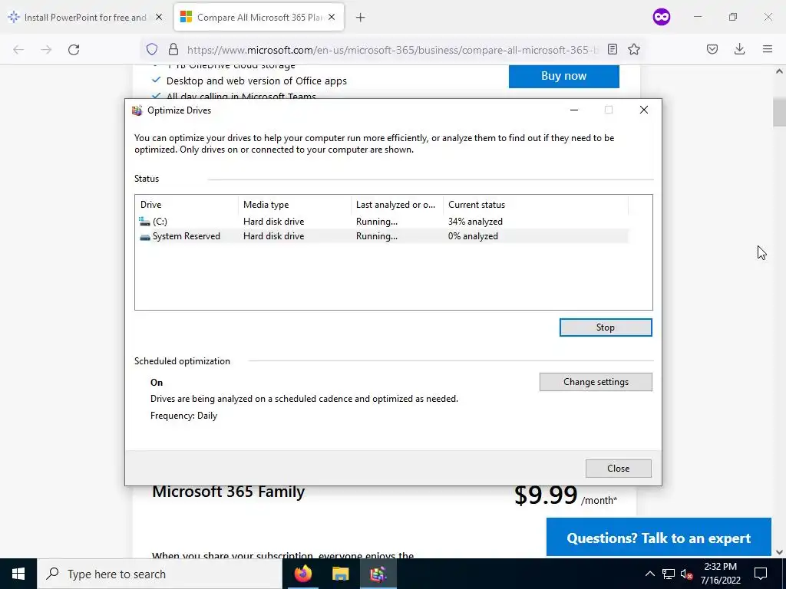Viewport: 786px width, 589px height.
Task: Show hidden system tray icons
Action: (649, 574)
